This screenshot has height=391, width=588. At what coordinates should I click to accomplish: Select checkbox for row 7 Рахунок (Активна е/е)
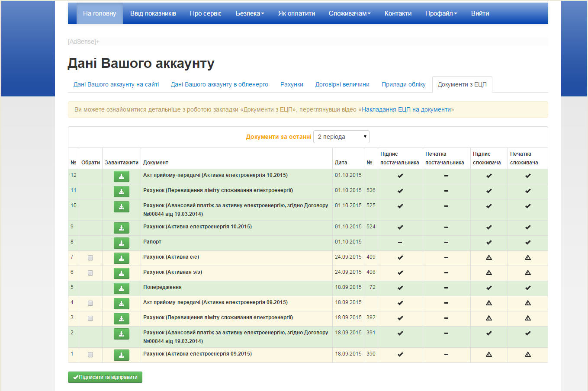pyautogui.click(x=90, y=258)
